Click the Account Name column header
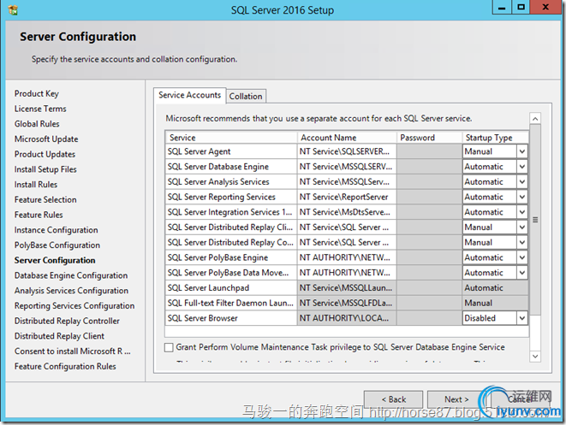 tap(347, 138)
